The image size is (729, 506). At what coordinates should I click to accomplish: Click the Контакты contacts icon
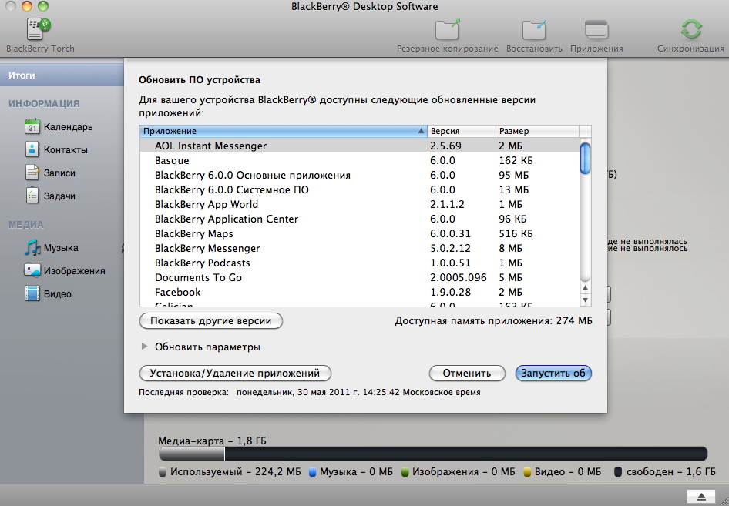(x=32, y=149)
